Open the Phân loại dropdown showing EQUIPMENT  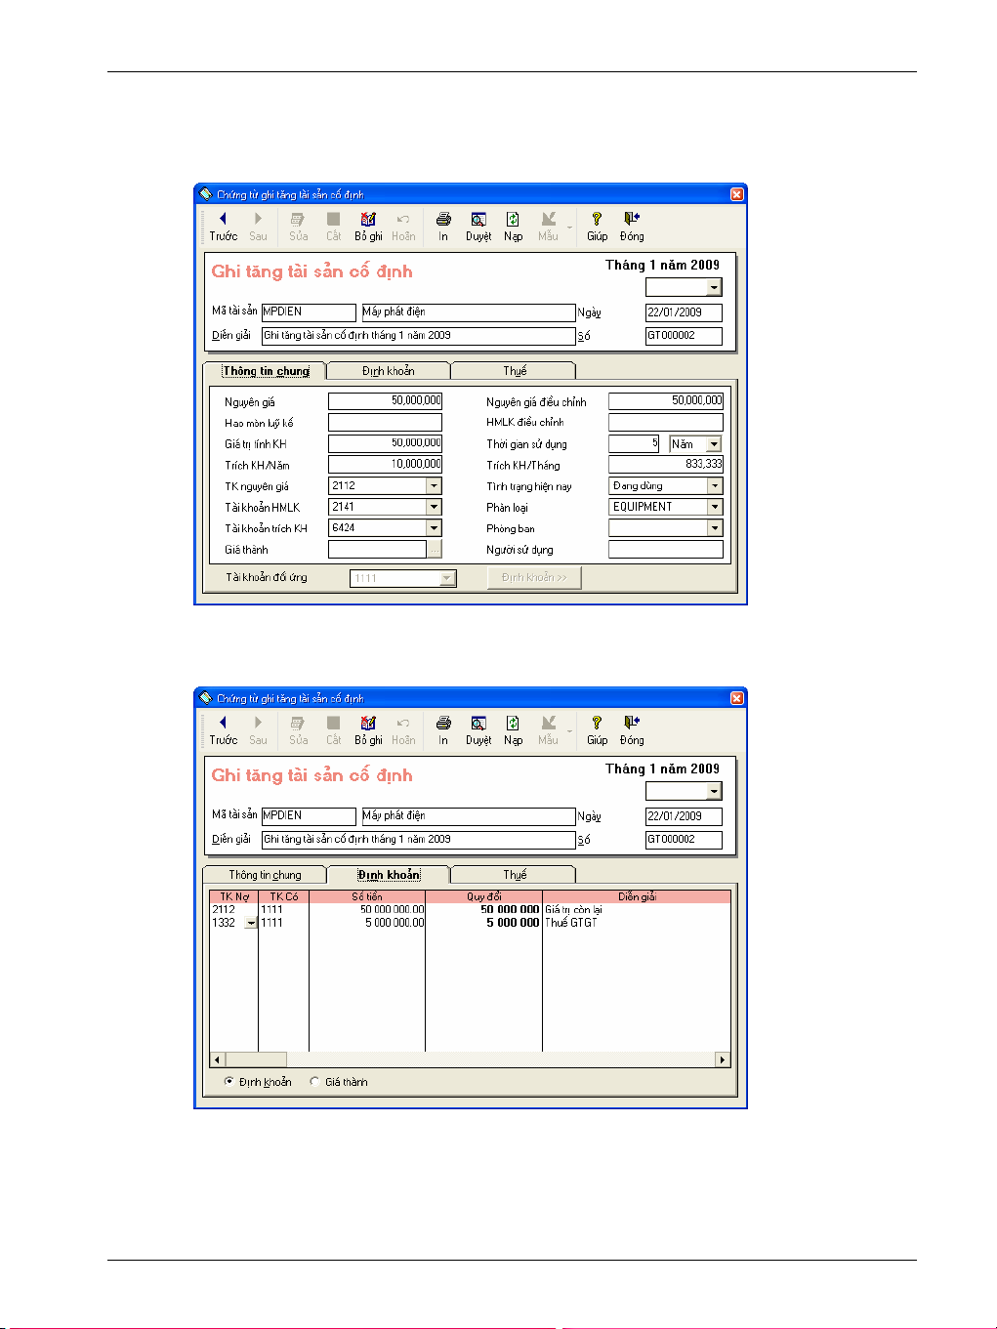[715, 507]
